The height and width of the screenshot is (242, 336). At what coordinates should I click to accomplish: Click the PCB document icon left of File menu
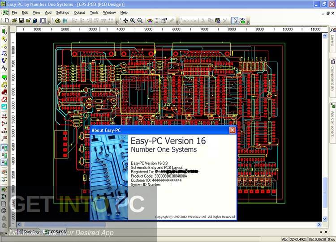[x=6, y=13]
